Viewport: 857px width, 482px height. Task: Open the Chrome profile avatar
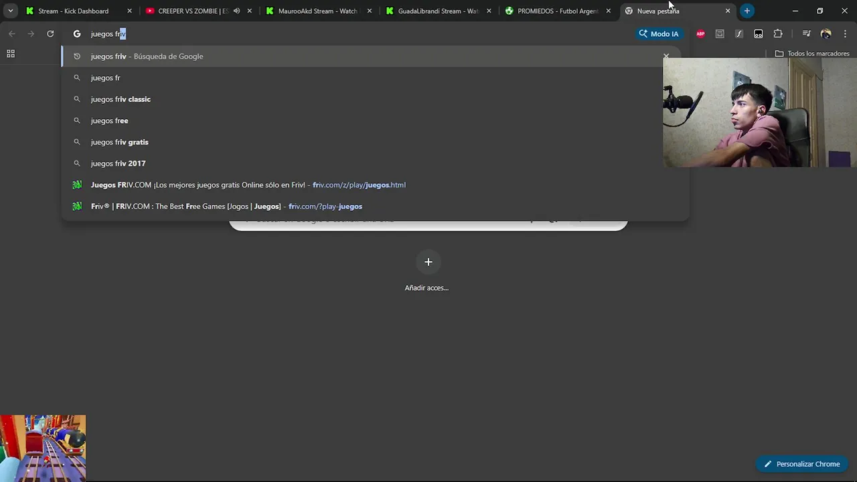point(826,33)
